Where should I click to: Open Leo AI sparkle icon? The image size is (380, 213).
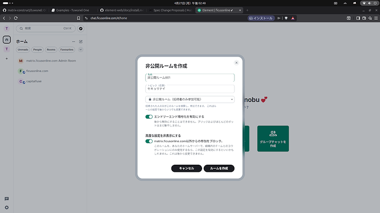pos(370,18)
